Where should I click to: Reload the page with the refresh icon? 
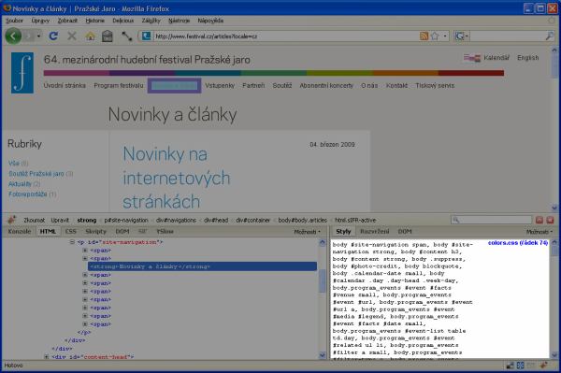pos(53,36)
